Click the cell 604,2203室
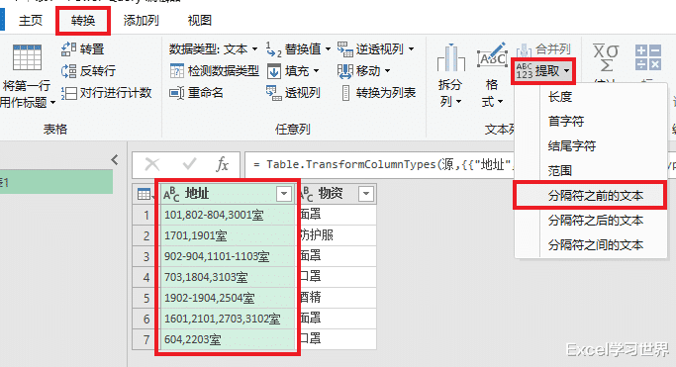Viewport: 676px width, 367px height. point(228,339)
